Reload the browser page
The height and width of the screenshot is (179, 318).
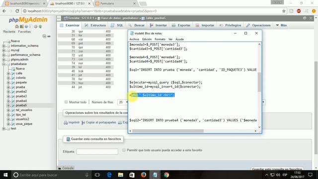point(17,11)
